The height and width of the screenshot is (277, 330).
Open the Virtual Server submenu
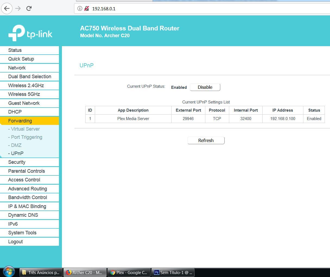coord(24,129)
